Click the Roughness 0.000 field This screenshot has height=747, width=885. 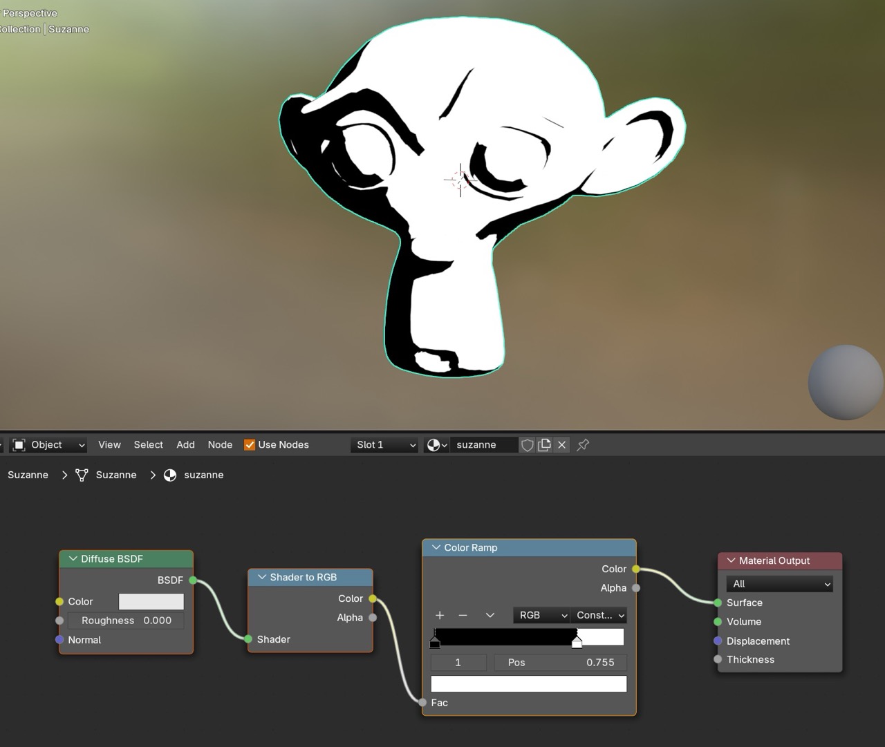(x=126, y=621)
